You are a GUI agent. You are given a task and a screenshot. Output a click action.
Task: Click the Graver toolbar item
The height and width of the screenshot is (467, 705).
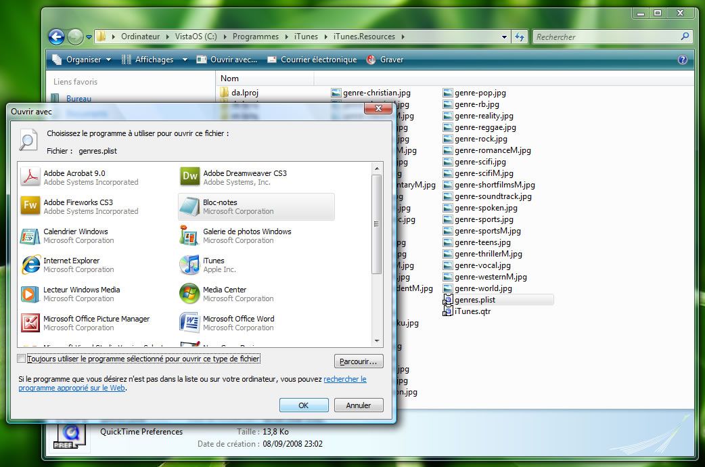385,60
